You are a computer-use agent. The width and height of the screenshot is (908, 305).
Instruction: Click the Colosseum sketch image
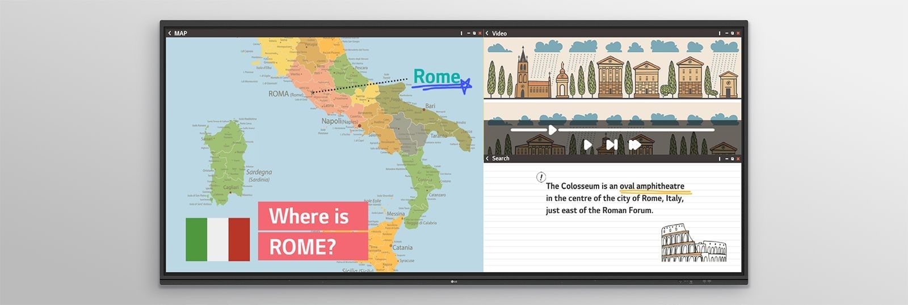coord(693,243)
